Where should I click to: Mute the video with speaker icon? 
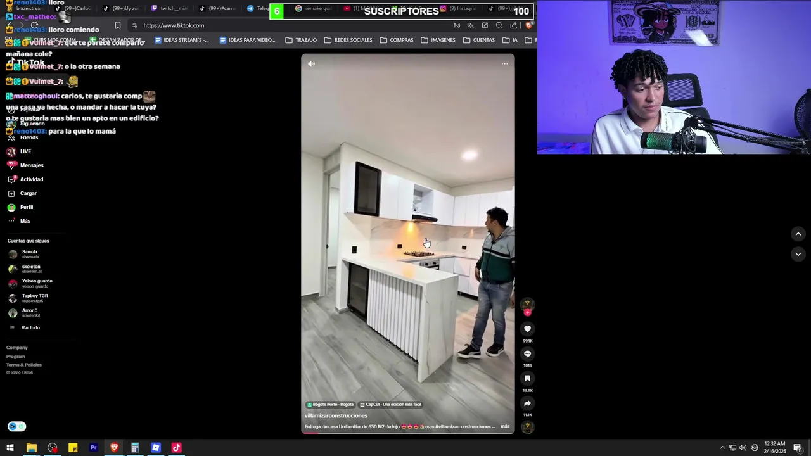(x=311, y=63)
